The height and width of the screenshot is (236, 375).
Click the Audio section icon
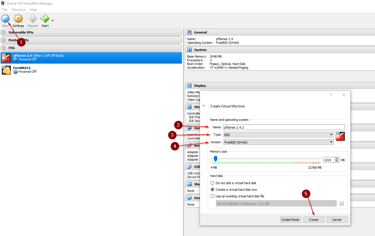190,128
